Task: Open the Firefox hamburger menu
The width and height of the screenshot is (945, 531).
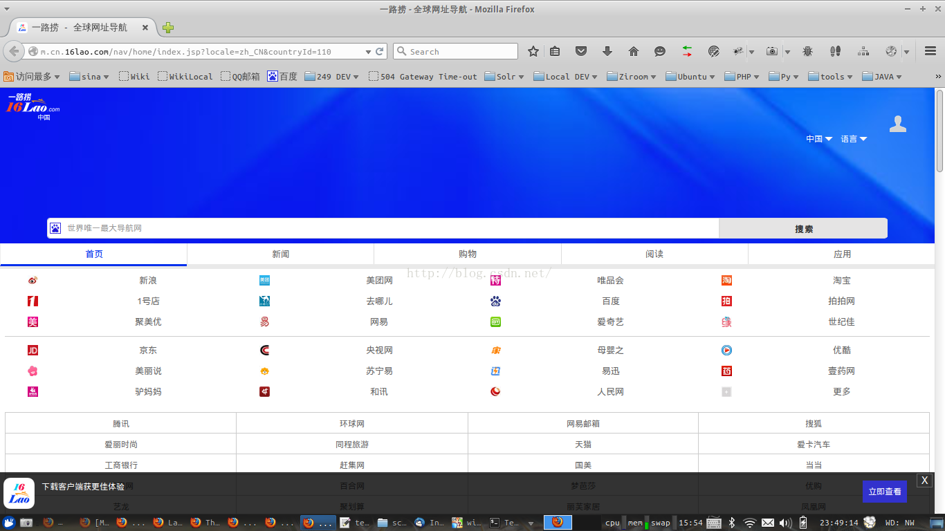Action: click(930, 51)
